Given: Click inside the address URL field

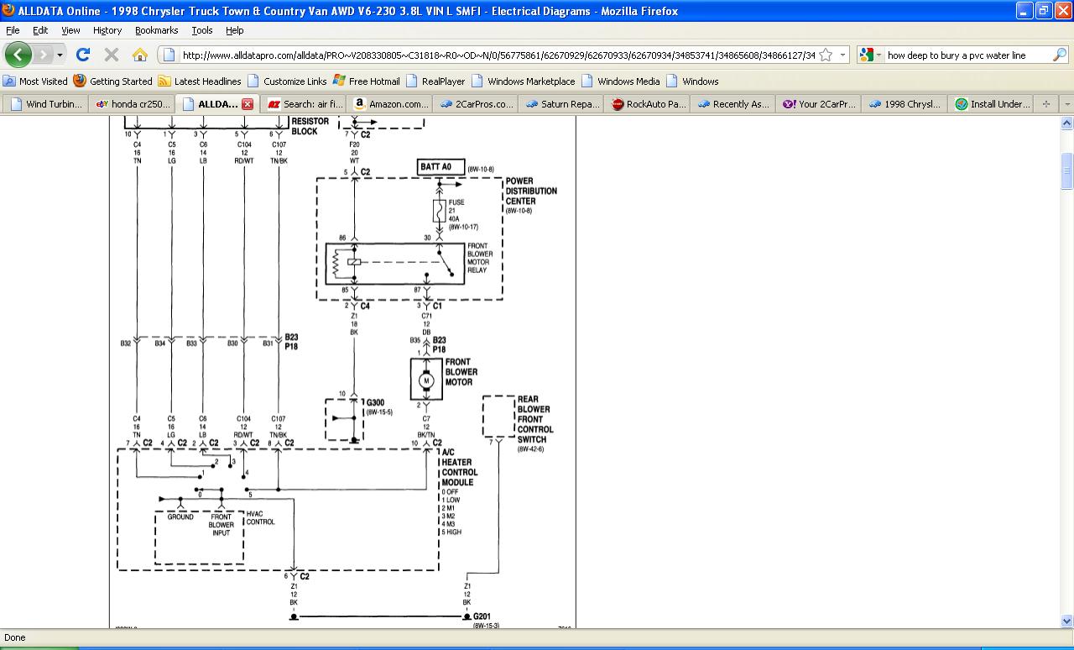Looking at the screenshot, I should (495, 55).
